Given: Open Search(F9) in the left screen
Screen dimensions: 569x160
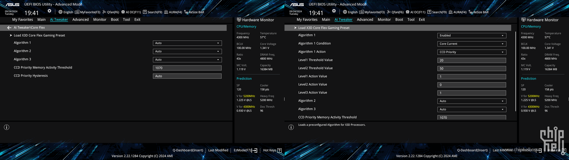Looking at the screenshot, I should (152, 12).
